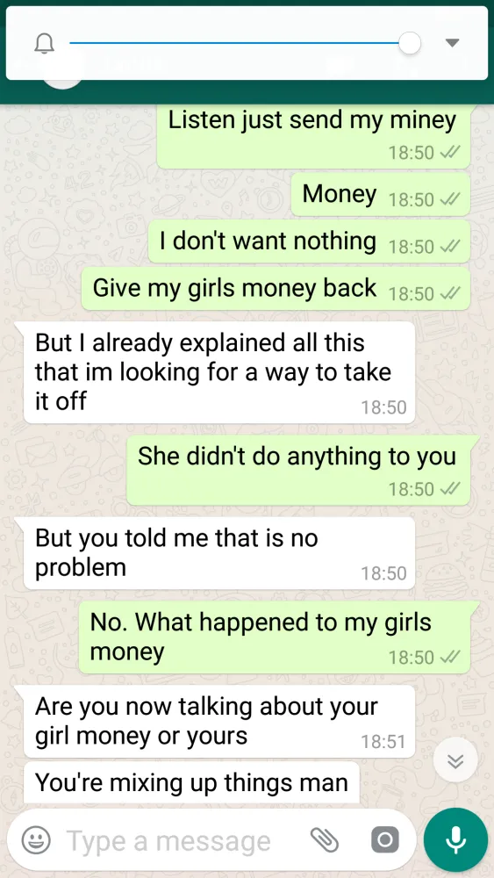Tap the "I don't want nothing" bubble
This screenshot has height=878, width=494.
[x=309, y=241]
